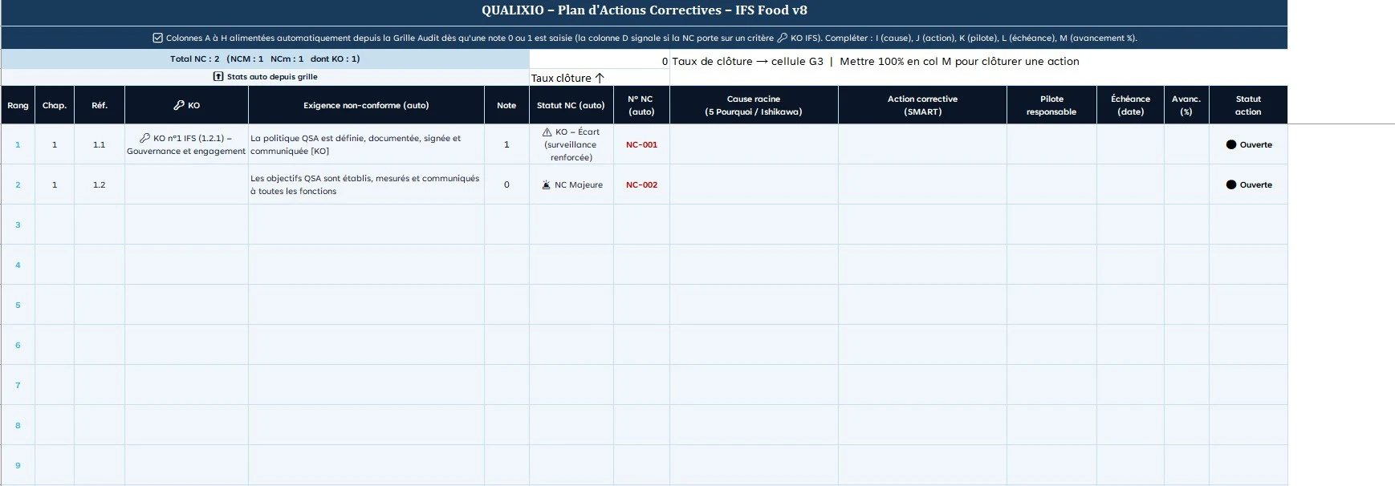
Task: Click key icon before KO IFS in the banner
Action: (783, 38)
